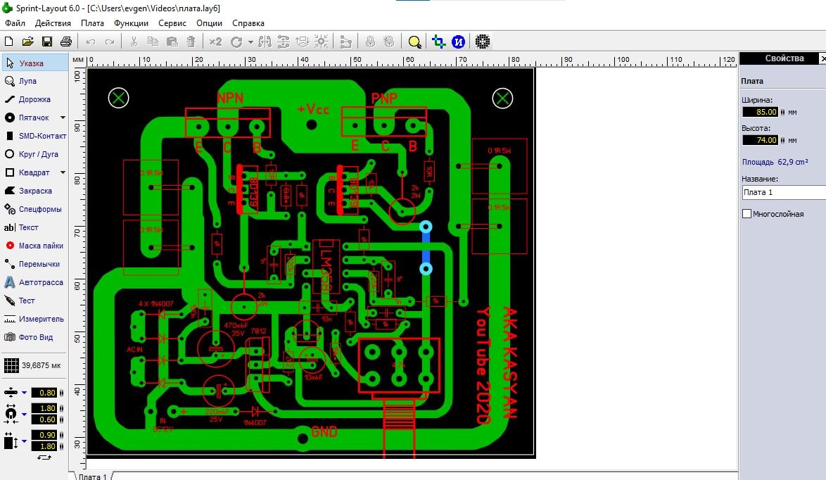The image size is (826, 480).
Task: Click the Save floppy disk icon
Action: pyautogui.click(x=47, y=42)
